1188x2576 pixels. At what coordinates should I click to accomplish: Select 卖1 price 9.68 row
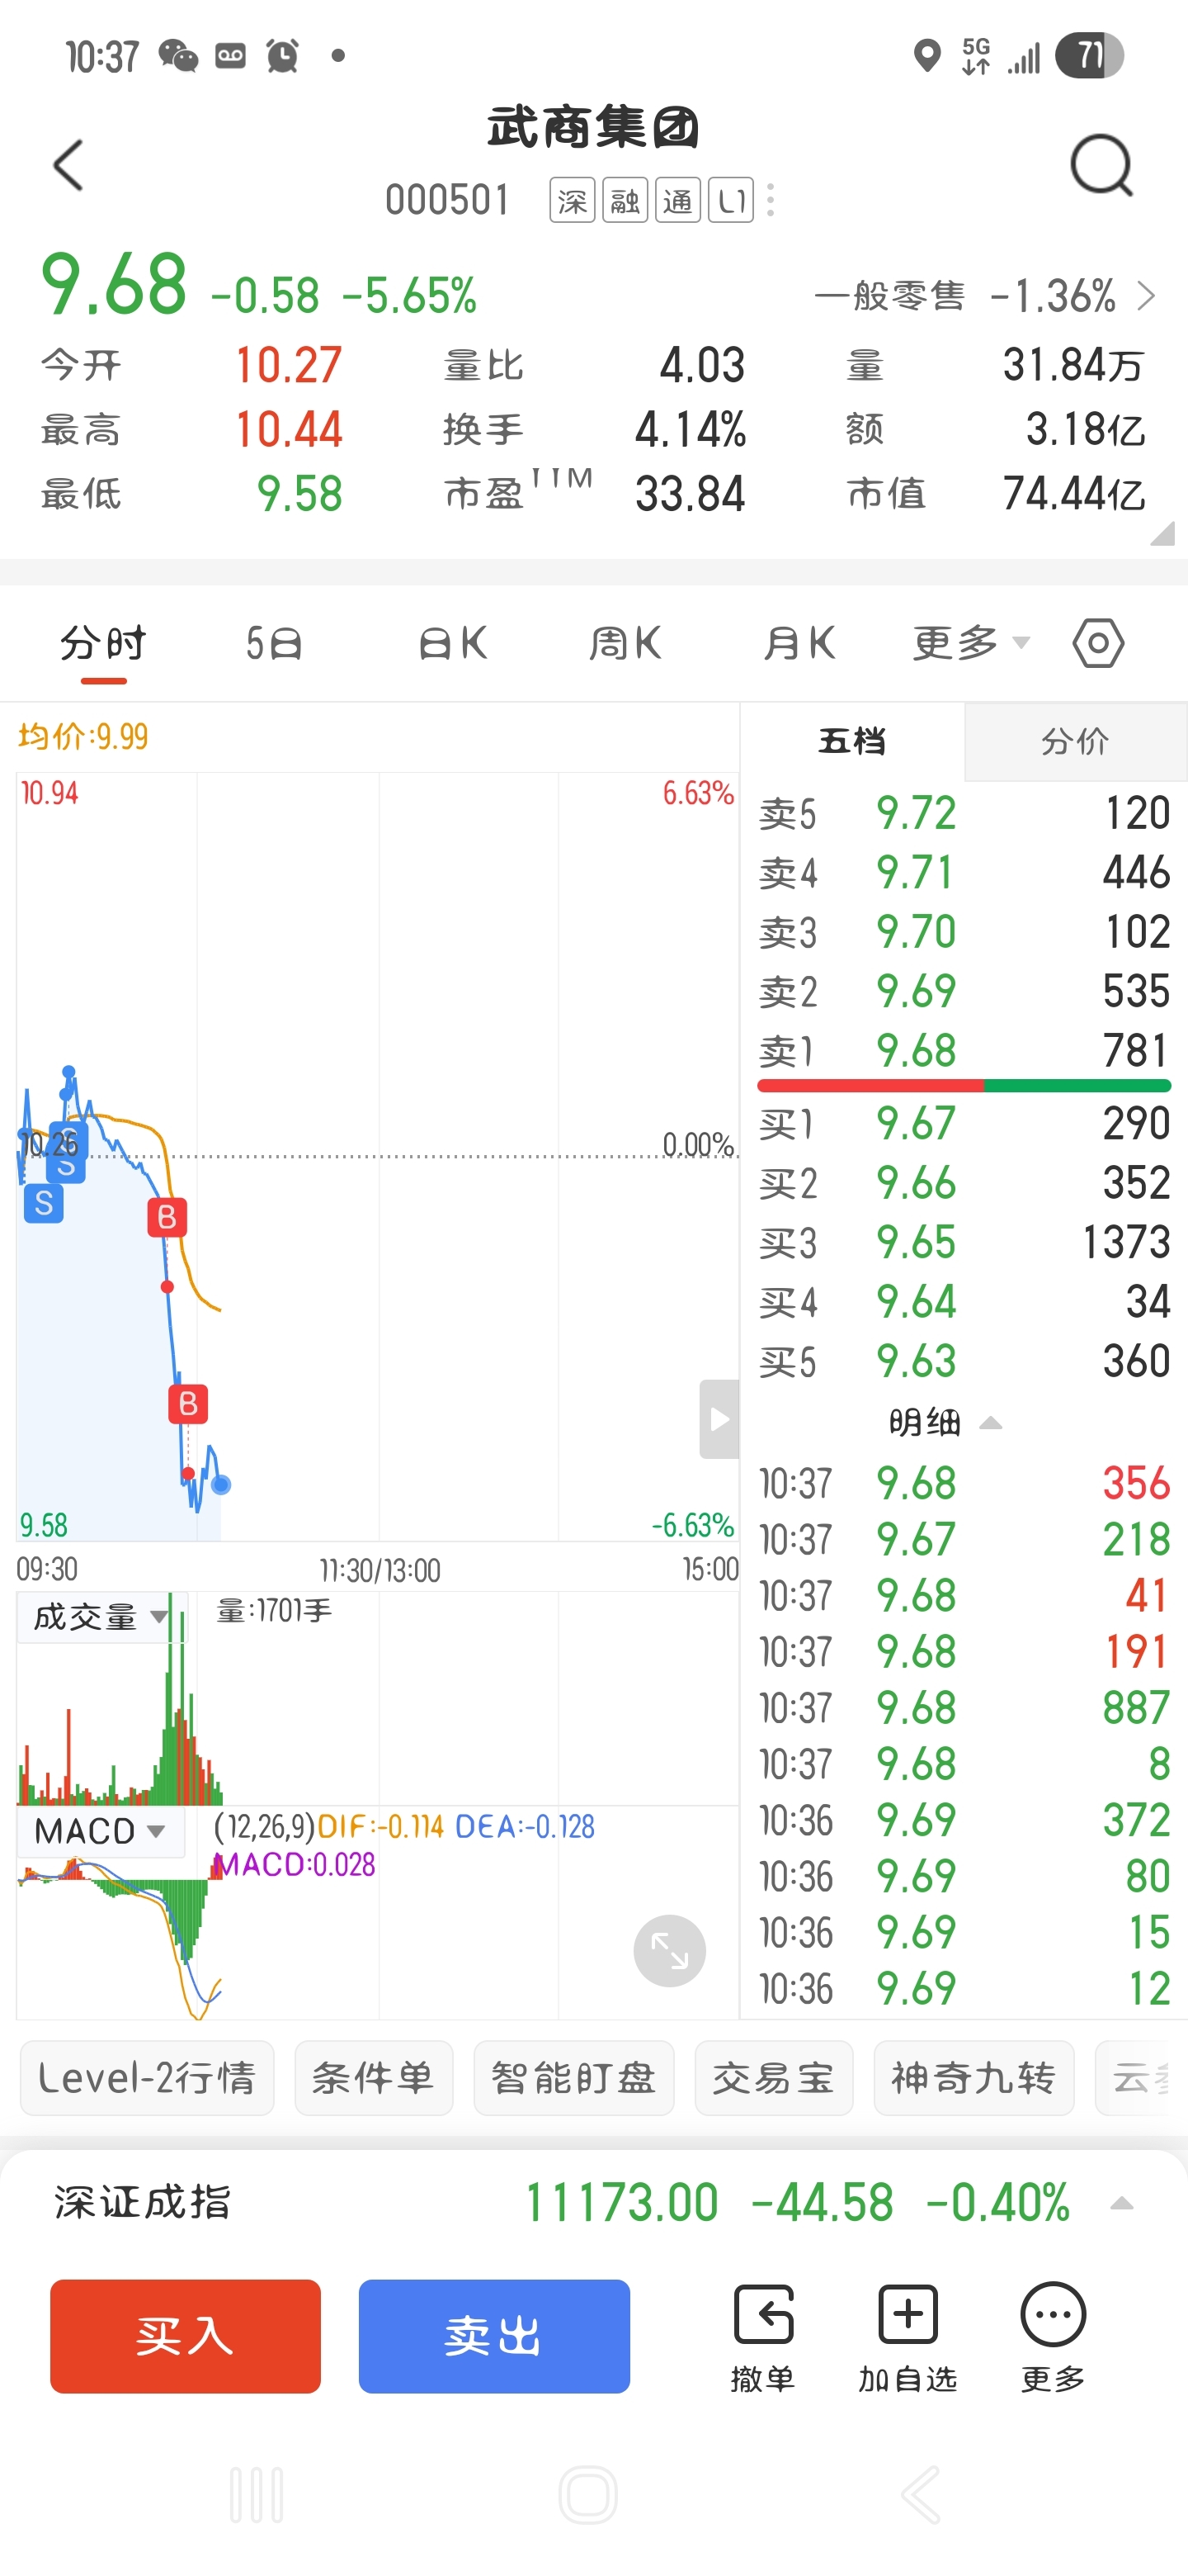coord(964,1051)
